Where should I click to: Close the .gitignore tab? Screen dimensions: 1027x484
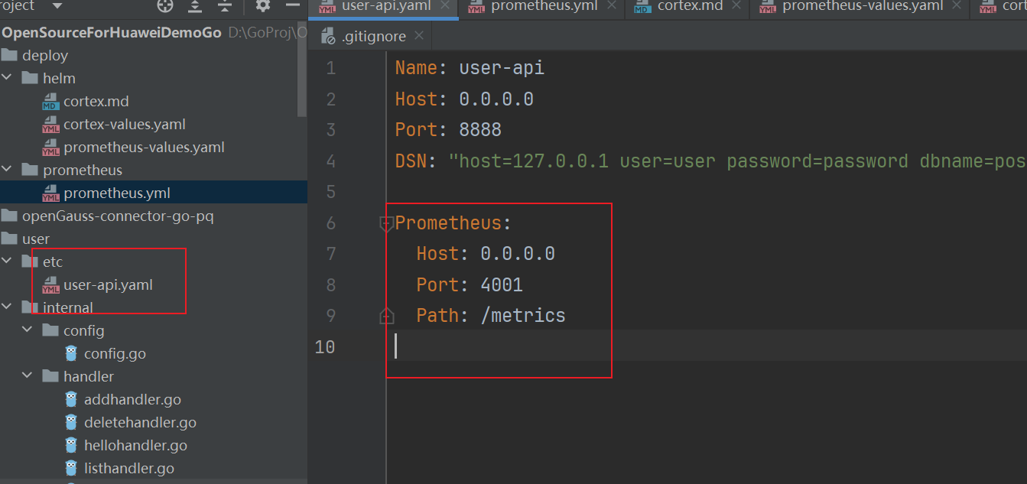pyautogui.click(x=419, y=35)
